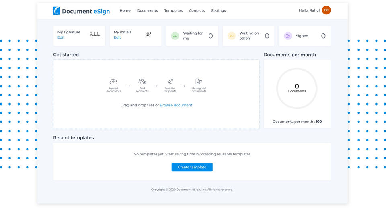Click the Documents per month circular gauge
The image size is (386, 208).
(297, 88)
